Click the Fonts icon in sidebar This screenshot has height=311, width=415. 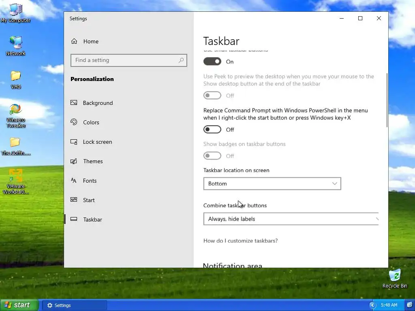click(x=74, y=180)
